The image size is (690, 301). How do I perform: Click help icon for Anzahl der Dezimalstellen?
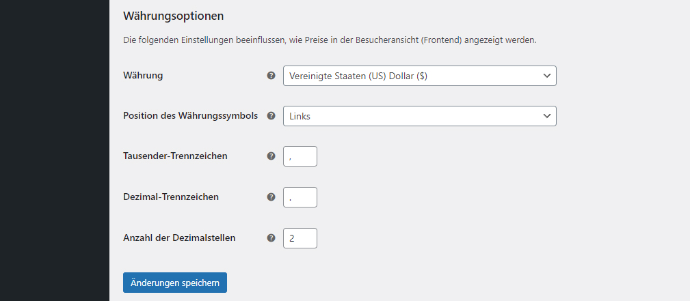click(271, 238)
